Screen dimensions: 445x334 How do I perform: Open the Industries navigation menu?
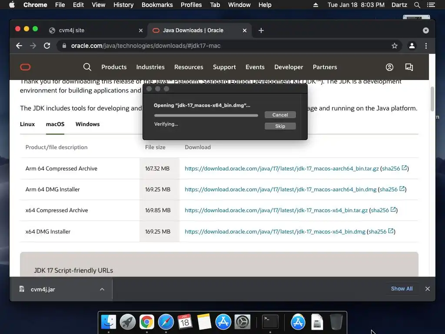[150, 67]
